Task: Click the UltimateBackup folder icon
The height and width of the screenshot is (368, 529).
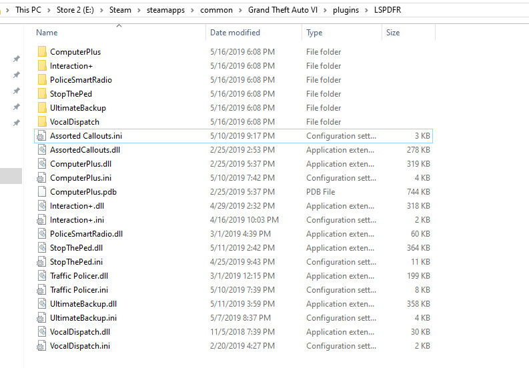Action: [x=42, y=107]
